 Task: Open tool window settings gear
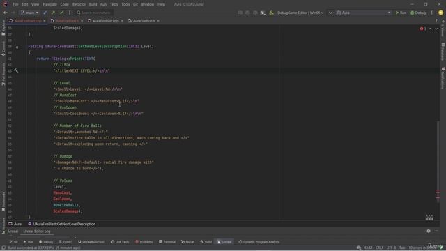coord(429,231)
